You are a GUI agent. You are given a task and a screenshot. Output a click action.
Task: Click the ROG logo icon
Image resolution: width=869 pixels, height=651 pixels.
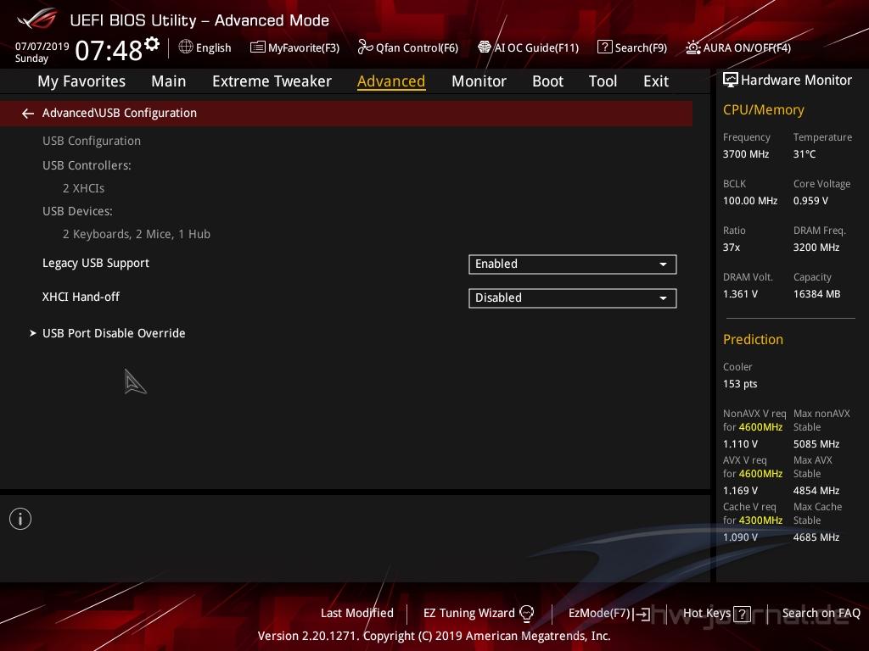[36, 19]
